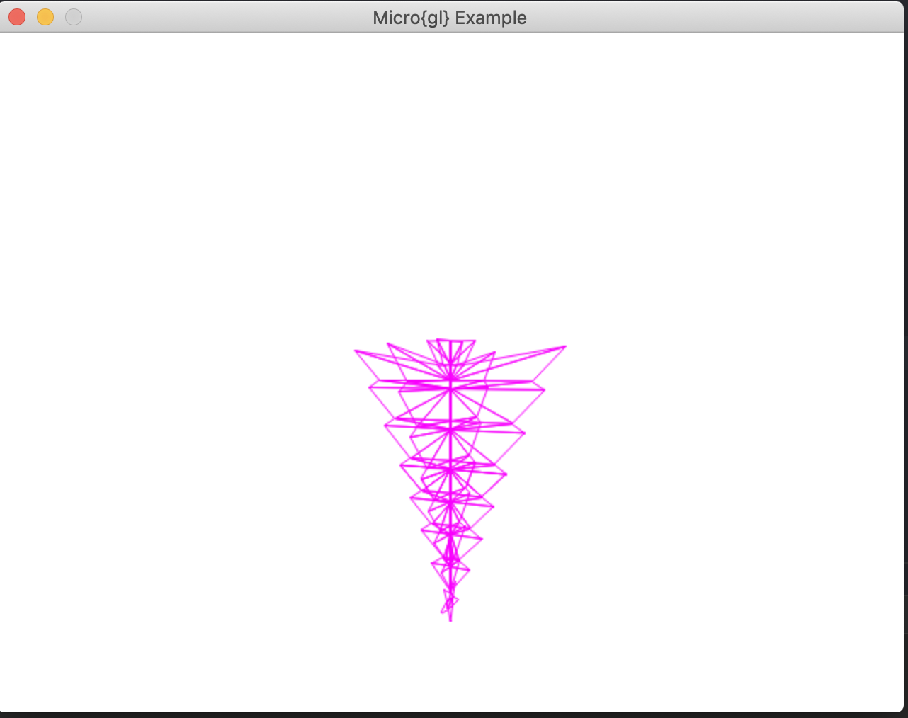Viewport: 908px width, 718px height.
Task: Select the Micro{gl} Example title text
Action: coord(450,18)
